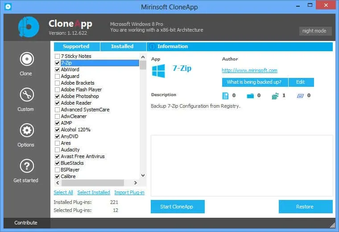Screen dimensions: 339x232
Task: Open the Get started question mark icon
Action: (x=27, y=166)
